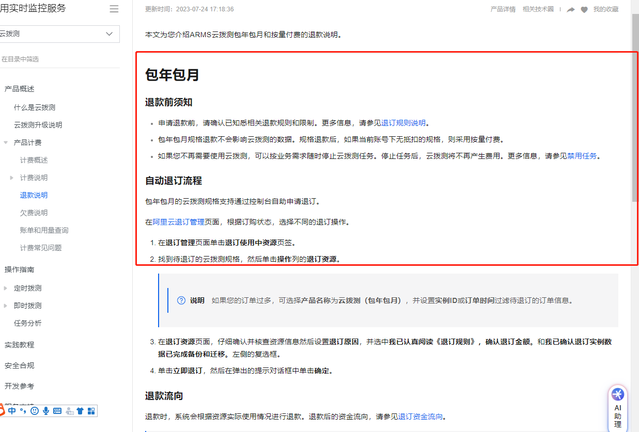
Task: Click the 说明 note info icon
Action: [x=181, y=300]
